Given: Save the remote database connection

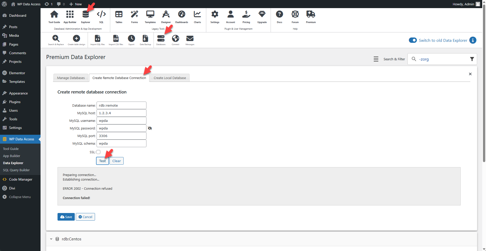Looking at the screenshot, I should [66, 217].
